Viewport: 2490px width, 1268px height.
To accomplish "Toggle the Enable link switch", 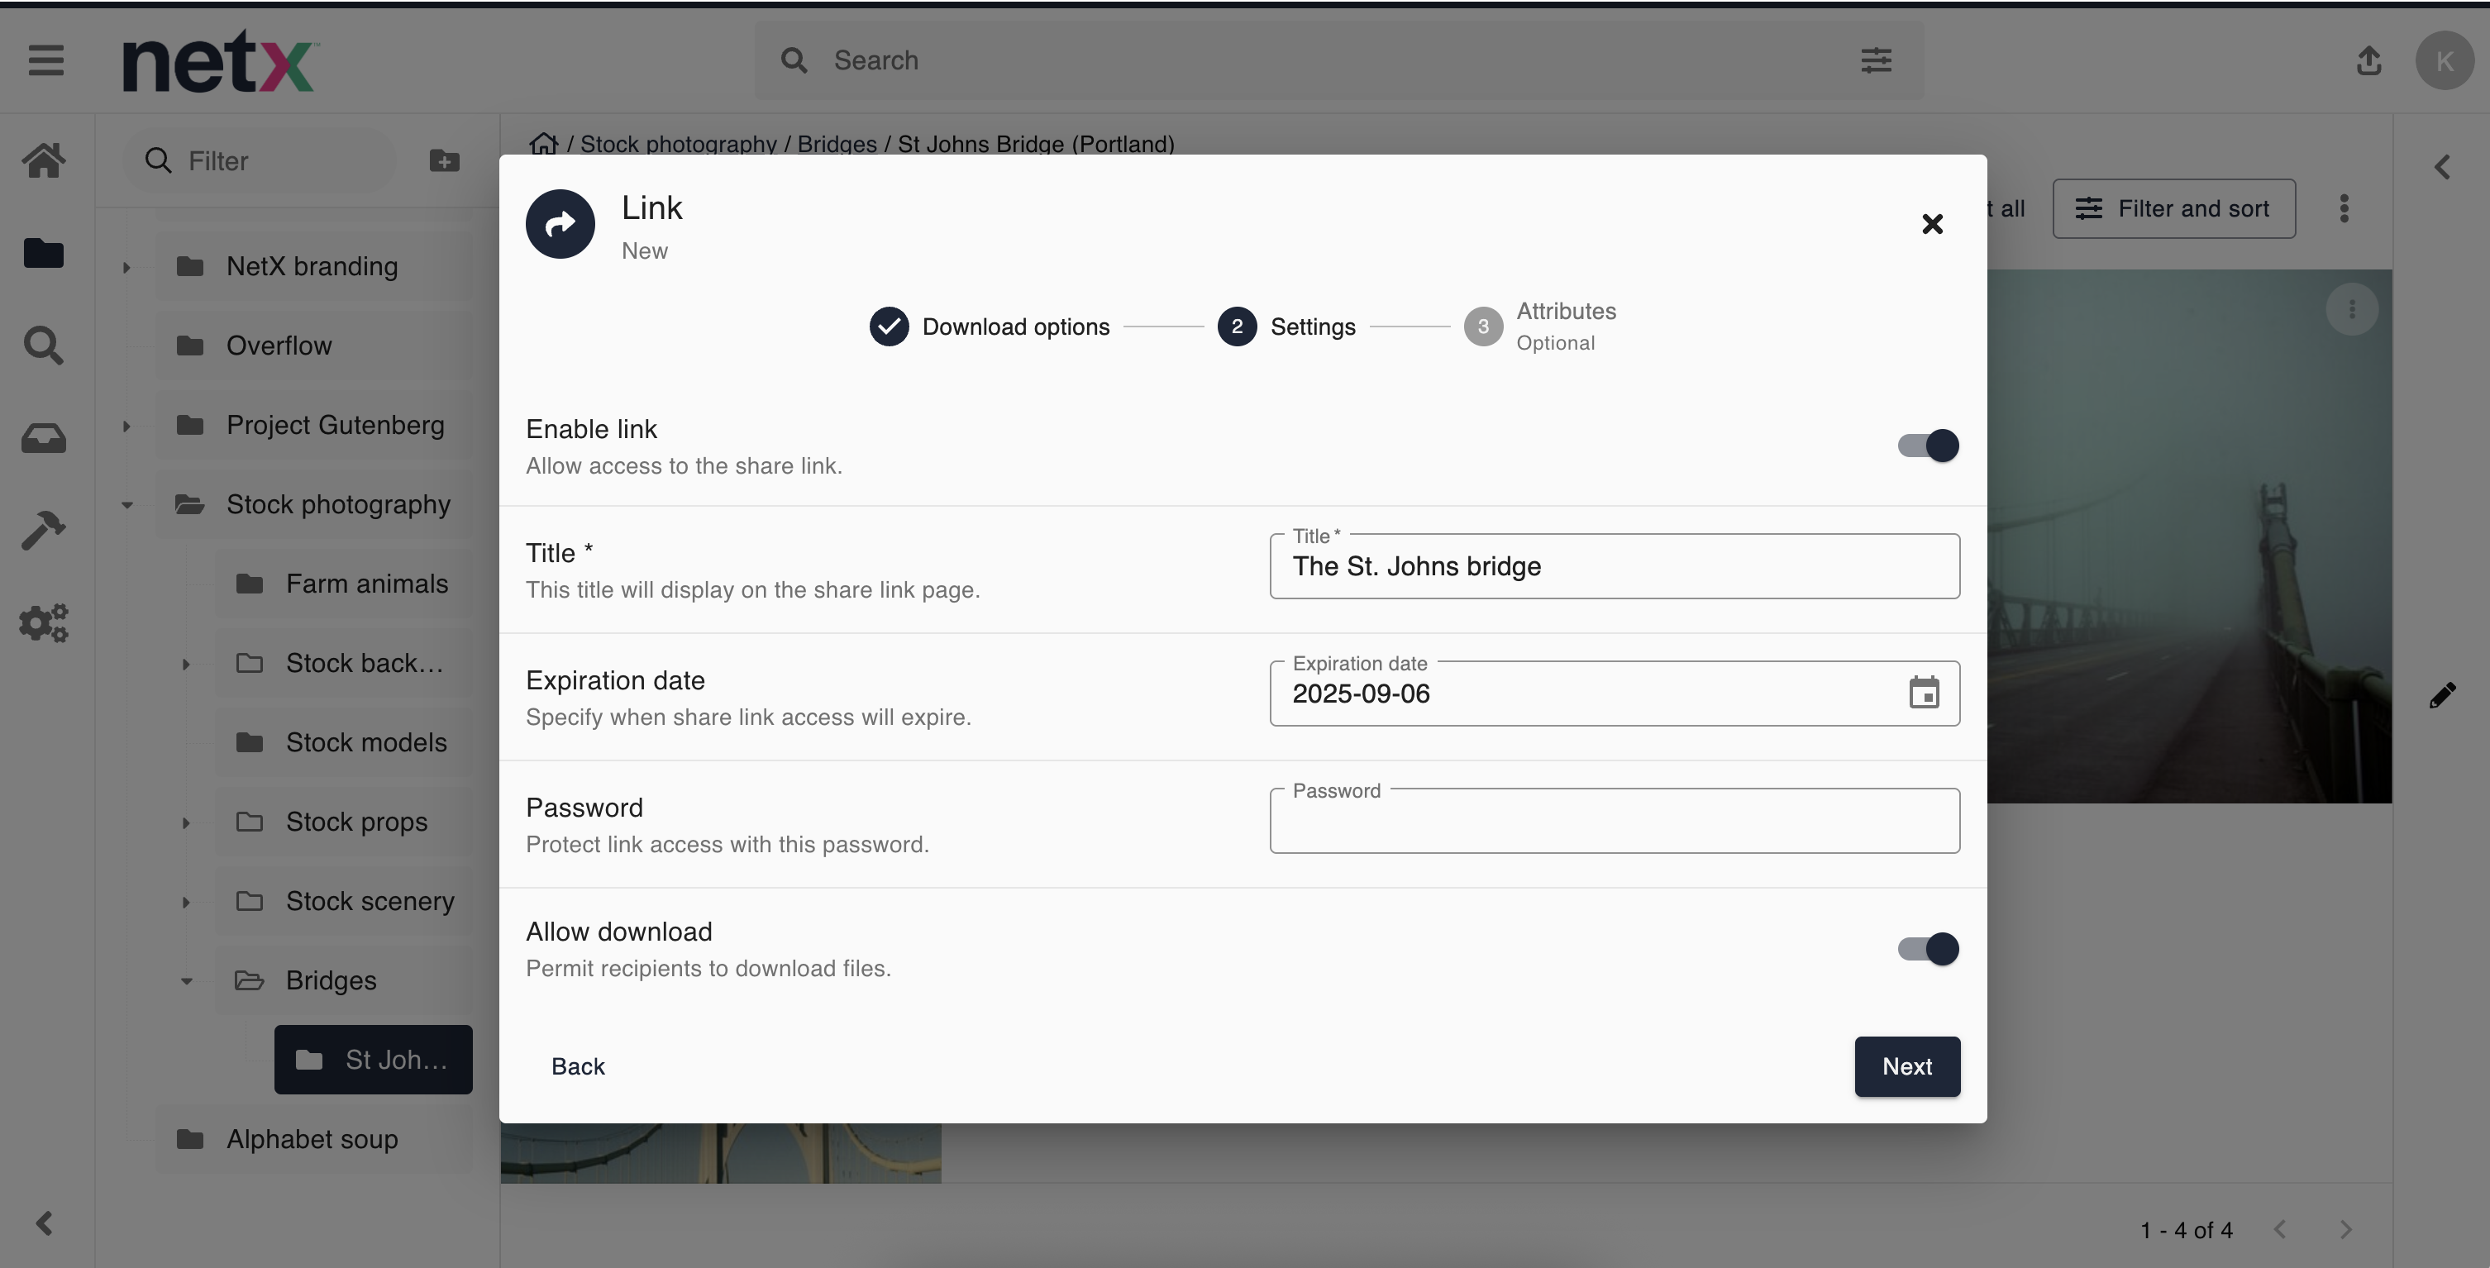I will click(x=1927, y=446).
